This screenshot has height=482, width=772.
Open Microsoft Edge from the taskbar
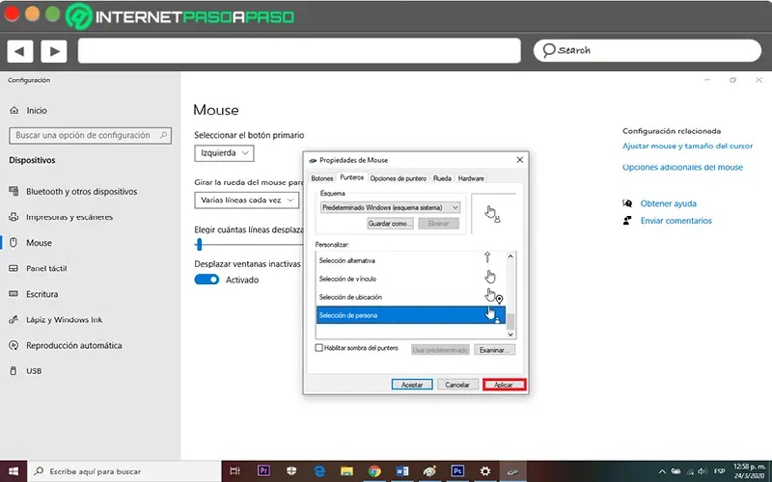tap(319, 471)
